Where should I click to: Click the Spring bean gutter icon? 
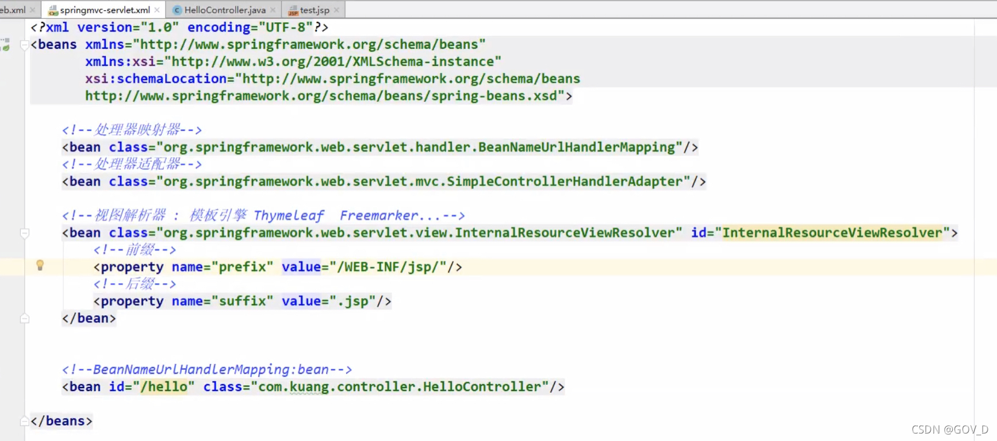tap(6, 44)
